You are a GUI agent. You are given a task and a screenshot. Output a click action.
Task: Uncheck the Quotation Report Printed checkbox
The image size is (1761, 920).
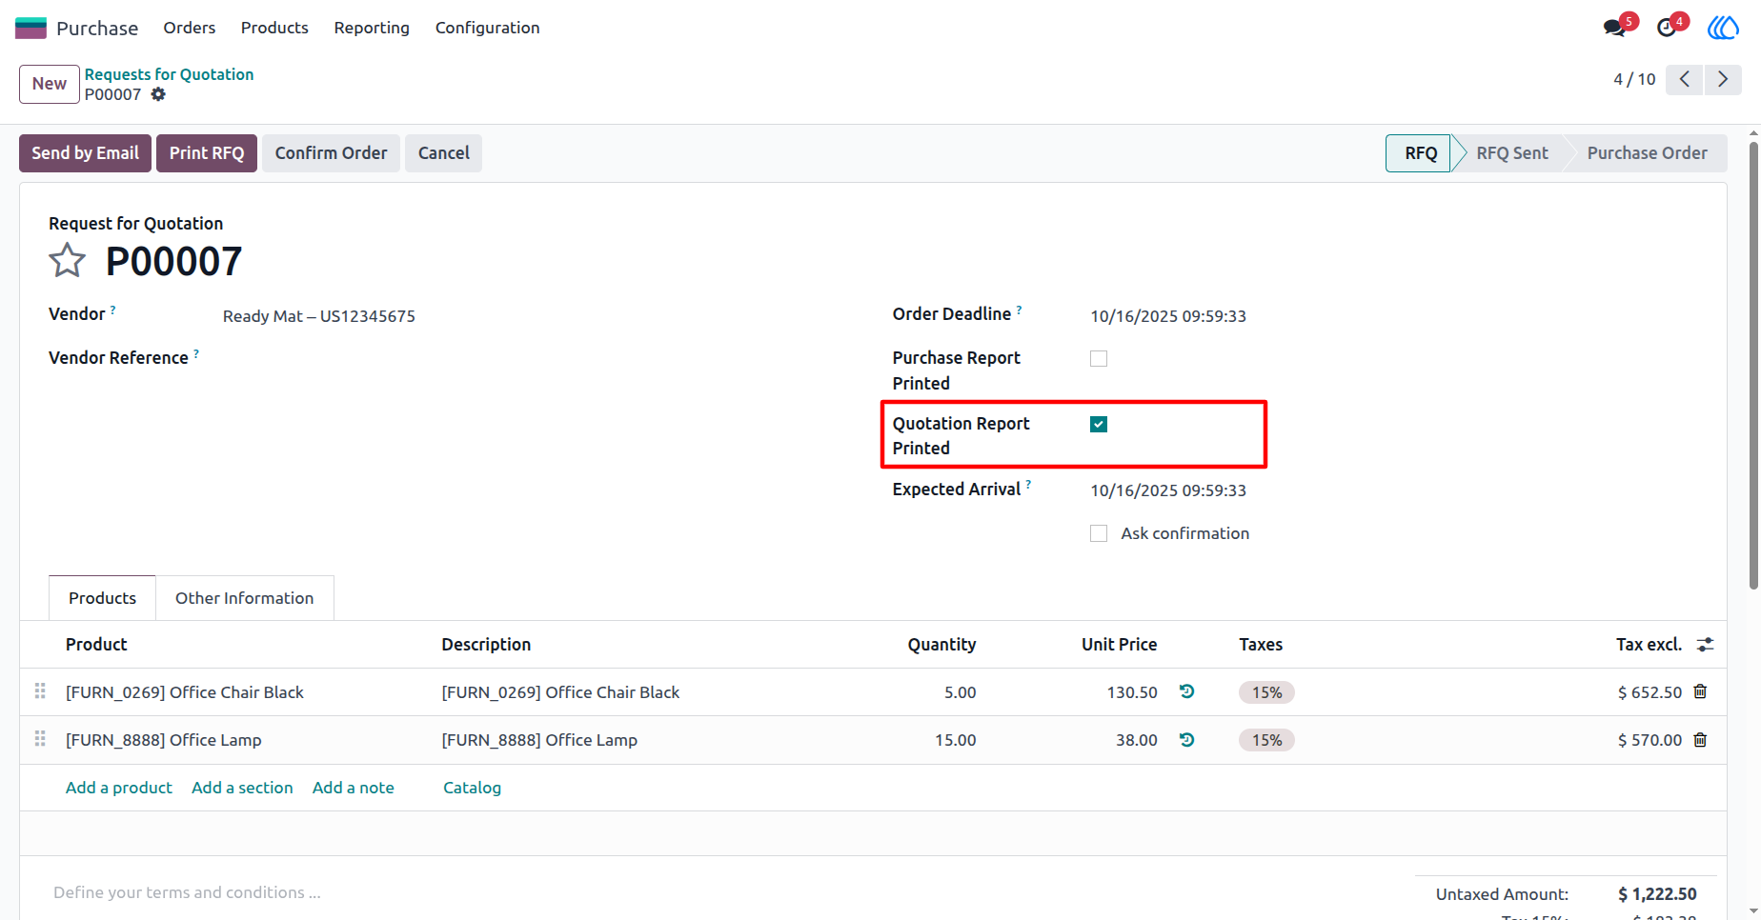(1099, 425)
